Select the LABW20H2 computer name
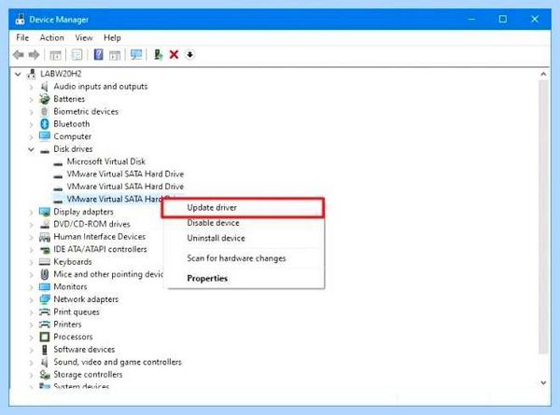The width and height of the screenshot is (560, 415). click(x=61, y=74)
